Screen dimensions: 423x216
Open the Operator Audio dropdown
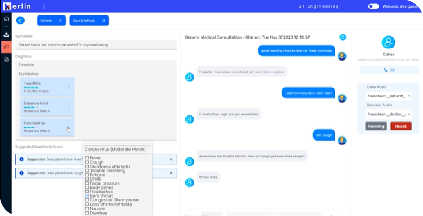pos(389,114)
